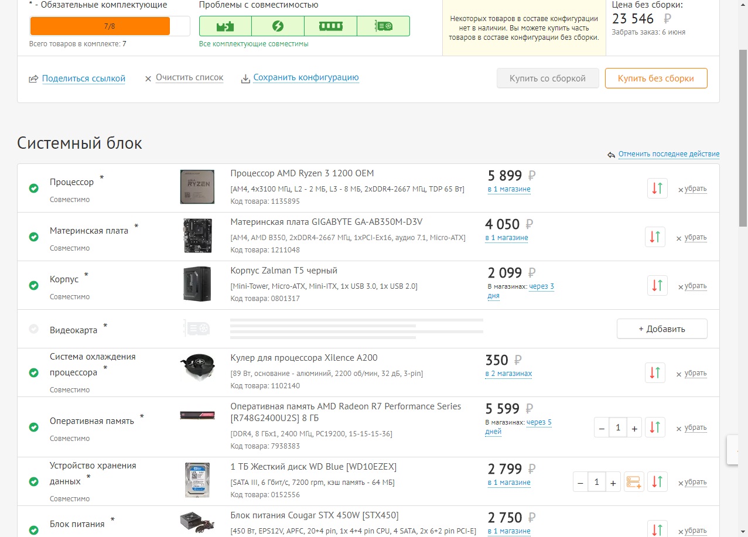The height and width of the screenshot is (537, 748).
Task: Open Блок питания Cougar STX 450W title
Action: coord(315,515)
